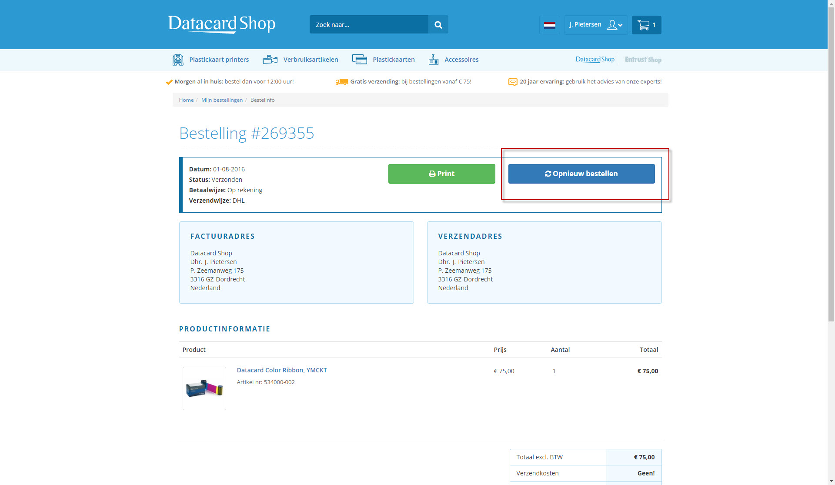Click the Status: Verzonden line
The height and width of the screenshot is (485, 835).
pos(215,180)
